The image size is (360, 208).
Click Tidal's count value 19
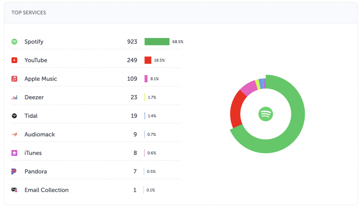coord(134,116)
